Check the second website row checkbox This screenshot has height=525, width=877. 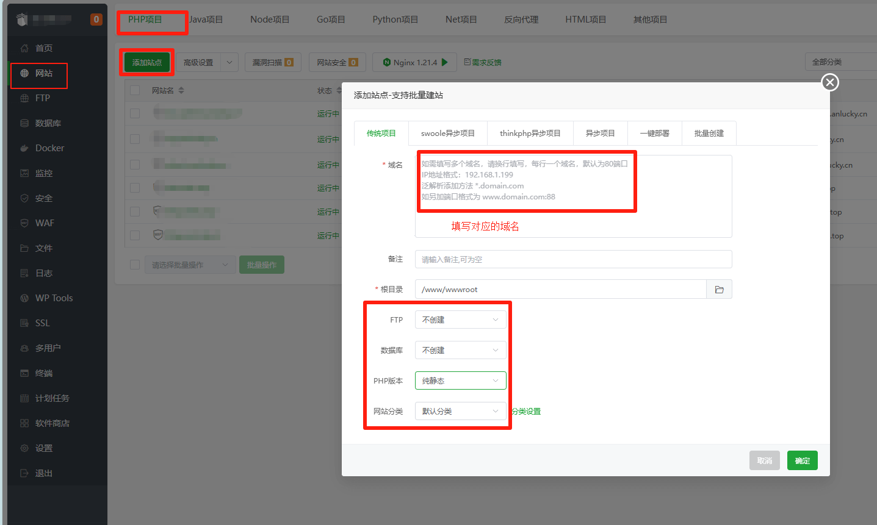click(135, 139)
